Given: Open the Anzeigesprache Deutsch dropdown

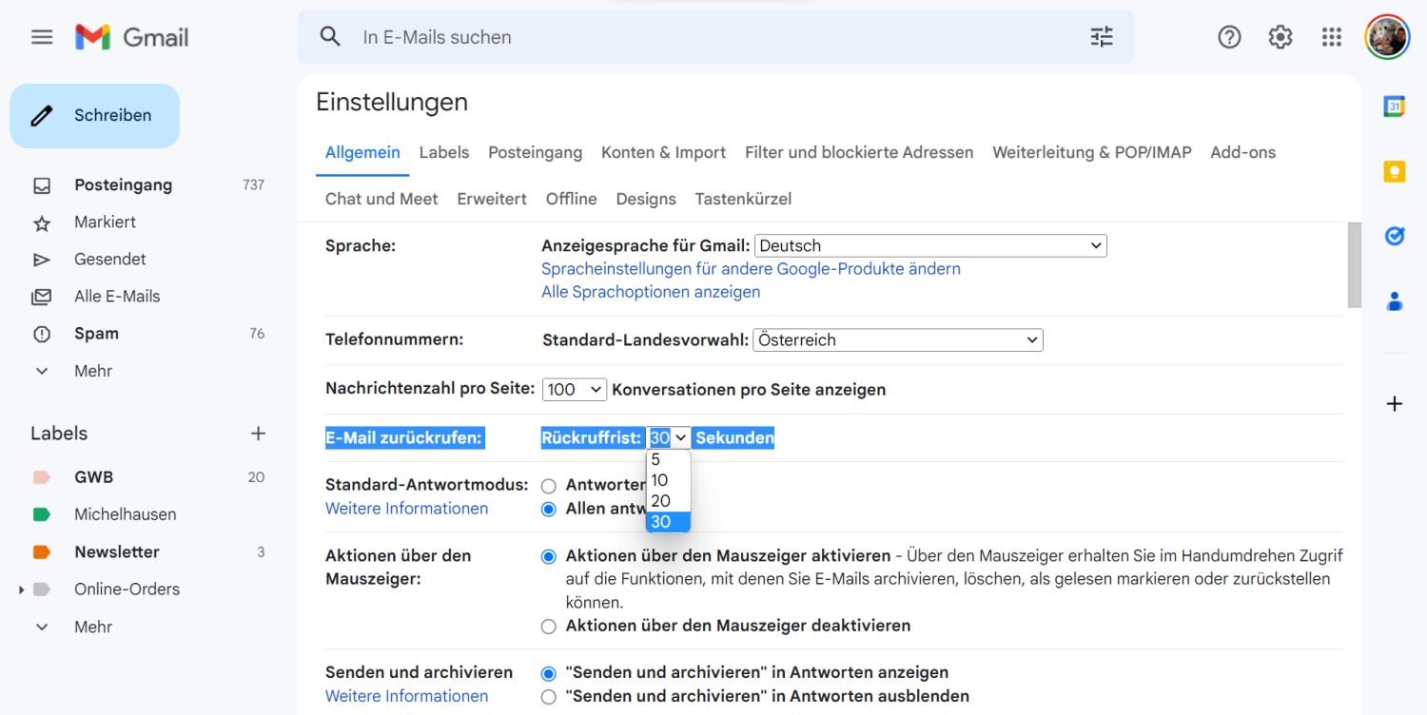Looking at the screenshot, I should pos(930,246).
